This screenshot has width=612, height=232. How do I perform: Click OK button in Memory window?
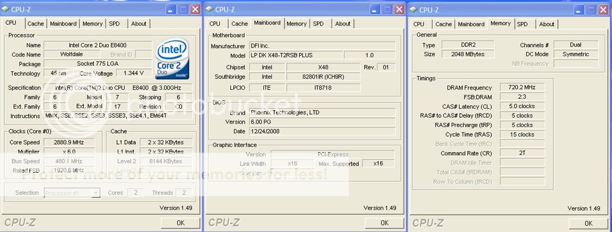point(588,223)
